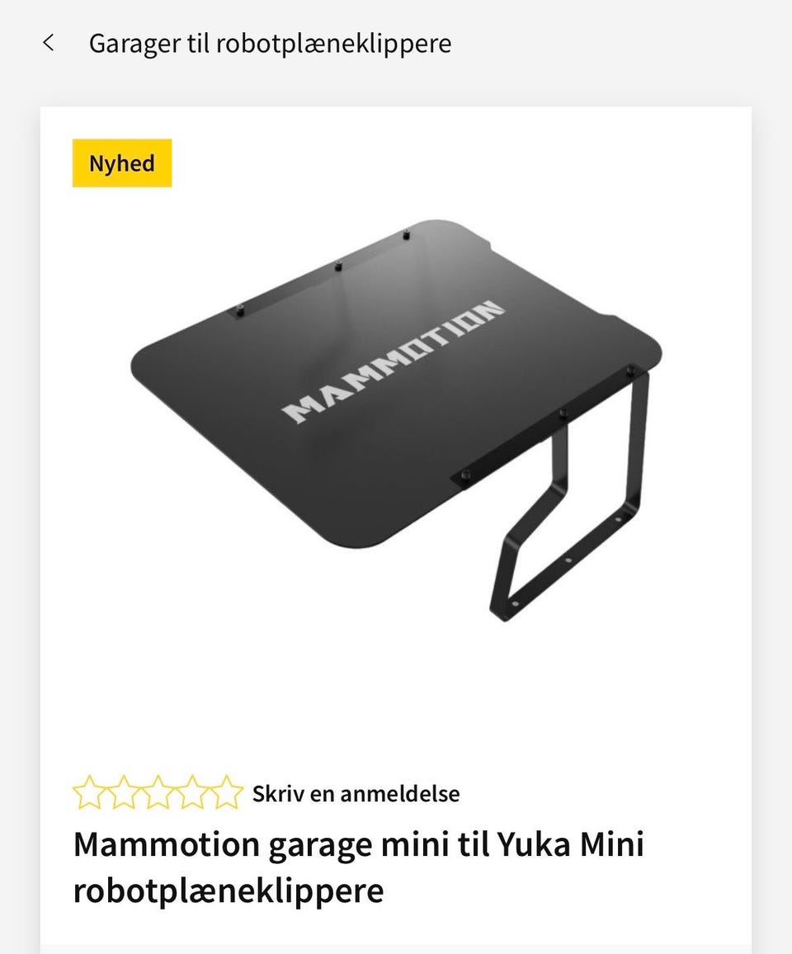Click the yellow Nyhed badge

coord(122,163)
